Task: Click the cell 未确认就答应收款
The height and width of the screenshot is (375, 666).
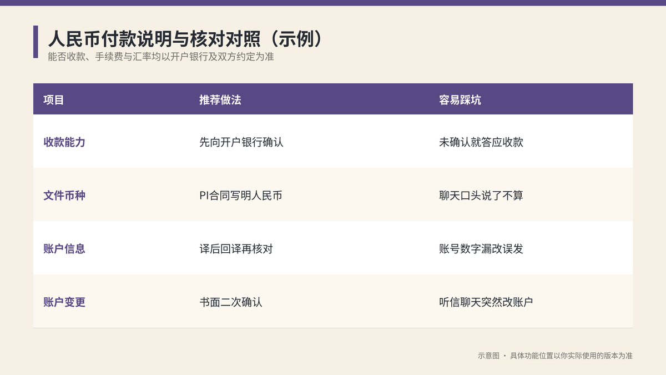Action: [481, 142]
